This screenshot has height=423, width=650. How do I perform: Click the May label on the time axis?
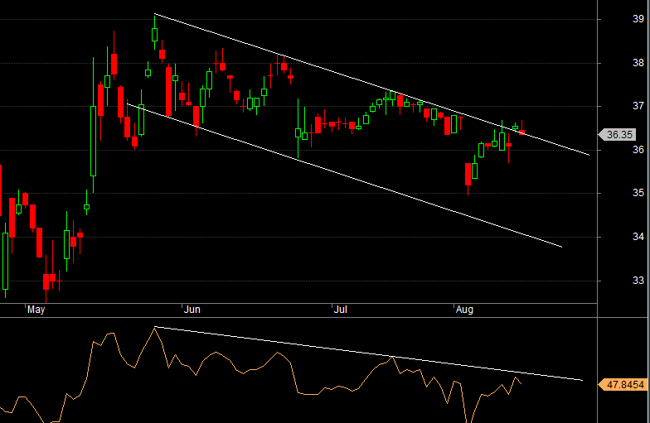click(36, 310)
